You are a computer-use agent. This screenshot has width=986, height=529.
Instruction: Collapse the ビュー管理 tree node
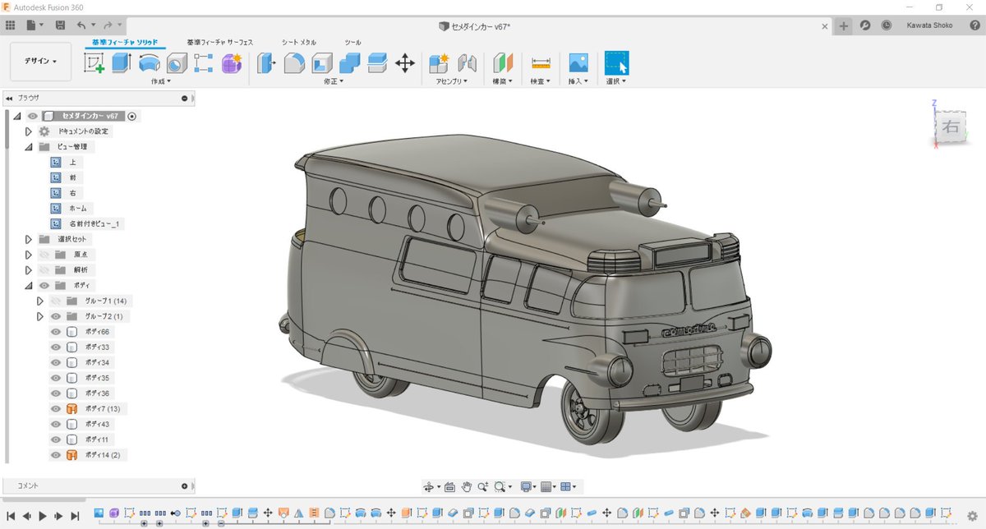[x=28, y=147]
